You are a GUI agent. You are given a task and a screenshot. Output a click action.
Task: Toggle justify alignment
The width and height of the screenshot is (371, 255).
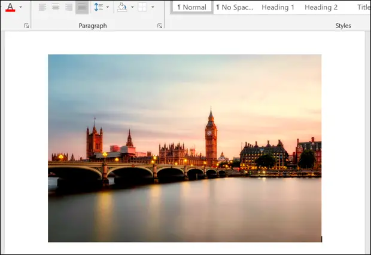coord(82,7)
